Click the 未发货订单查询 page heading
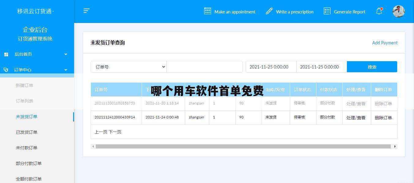The image size is (414, 183). pyautogui.click(x=108, y=43)
